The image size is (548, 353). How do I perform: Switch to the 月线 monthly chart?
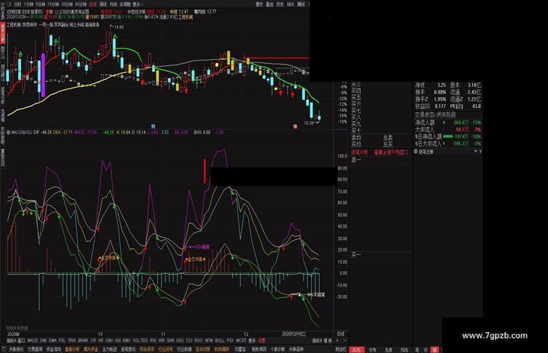113,4
